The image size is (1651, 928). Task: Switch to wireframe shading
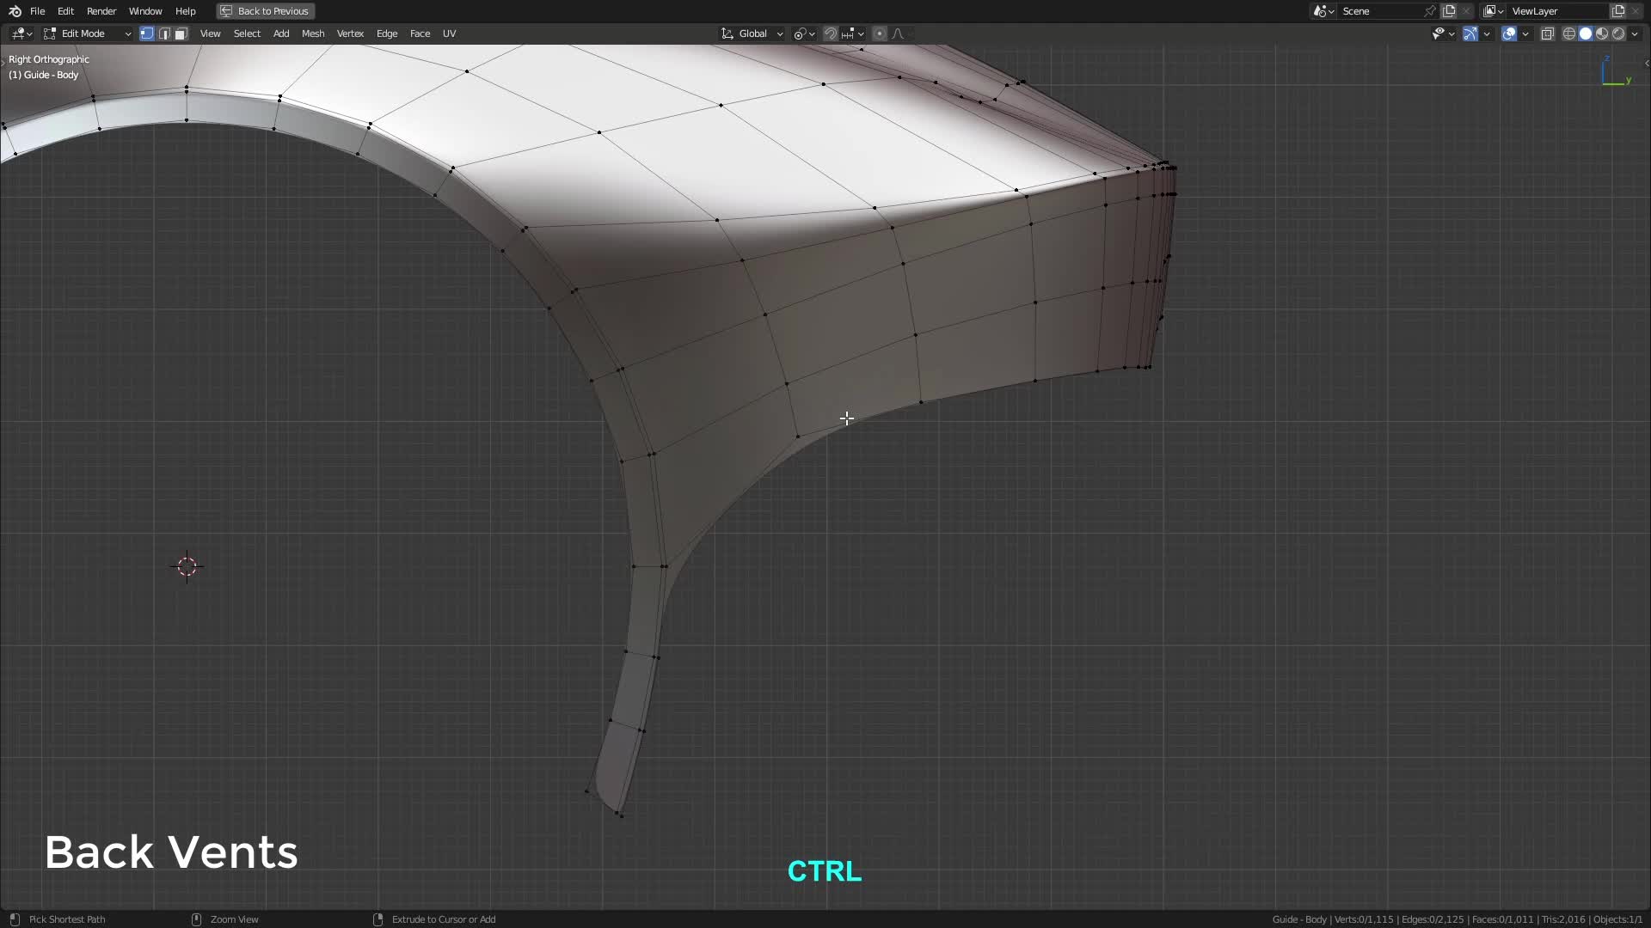pos(1569,34)
